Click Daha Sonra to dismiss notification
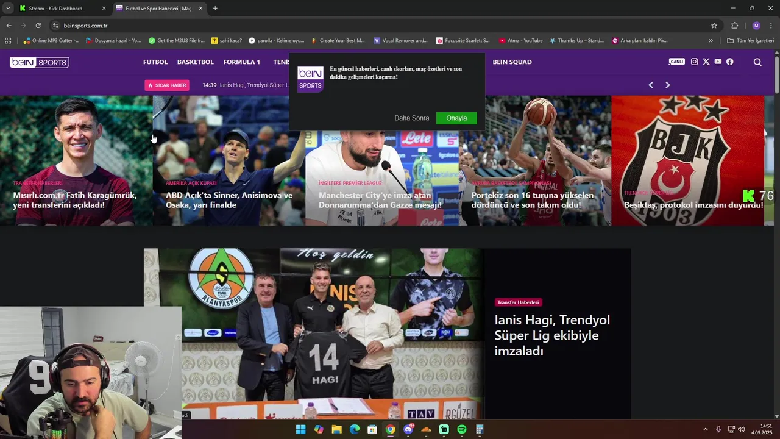 [412, 118]
